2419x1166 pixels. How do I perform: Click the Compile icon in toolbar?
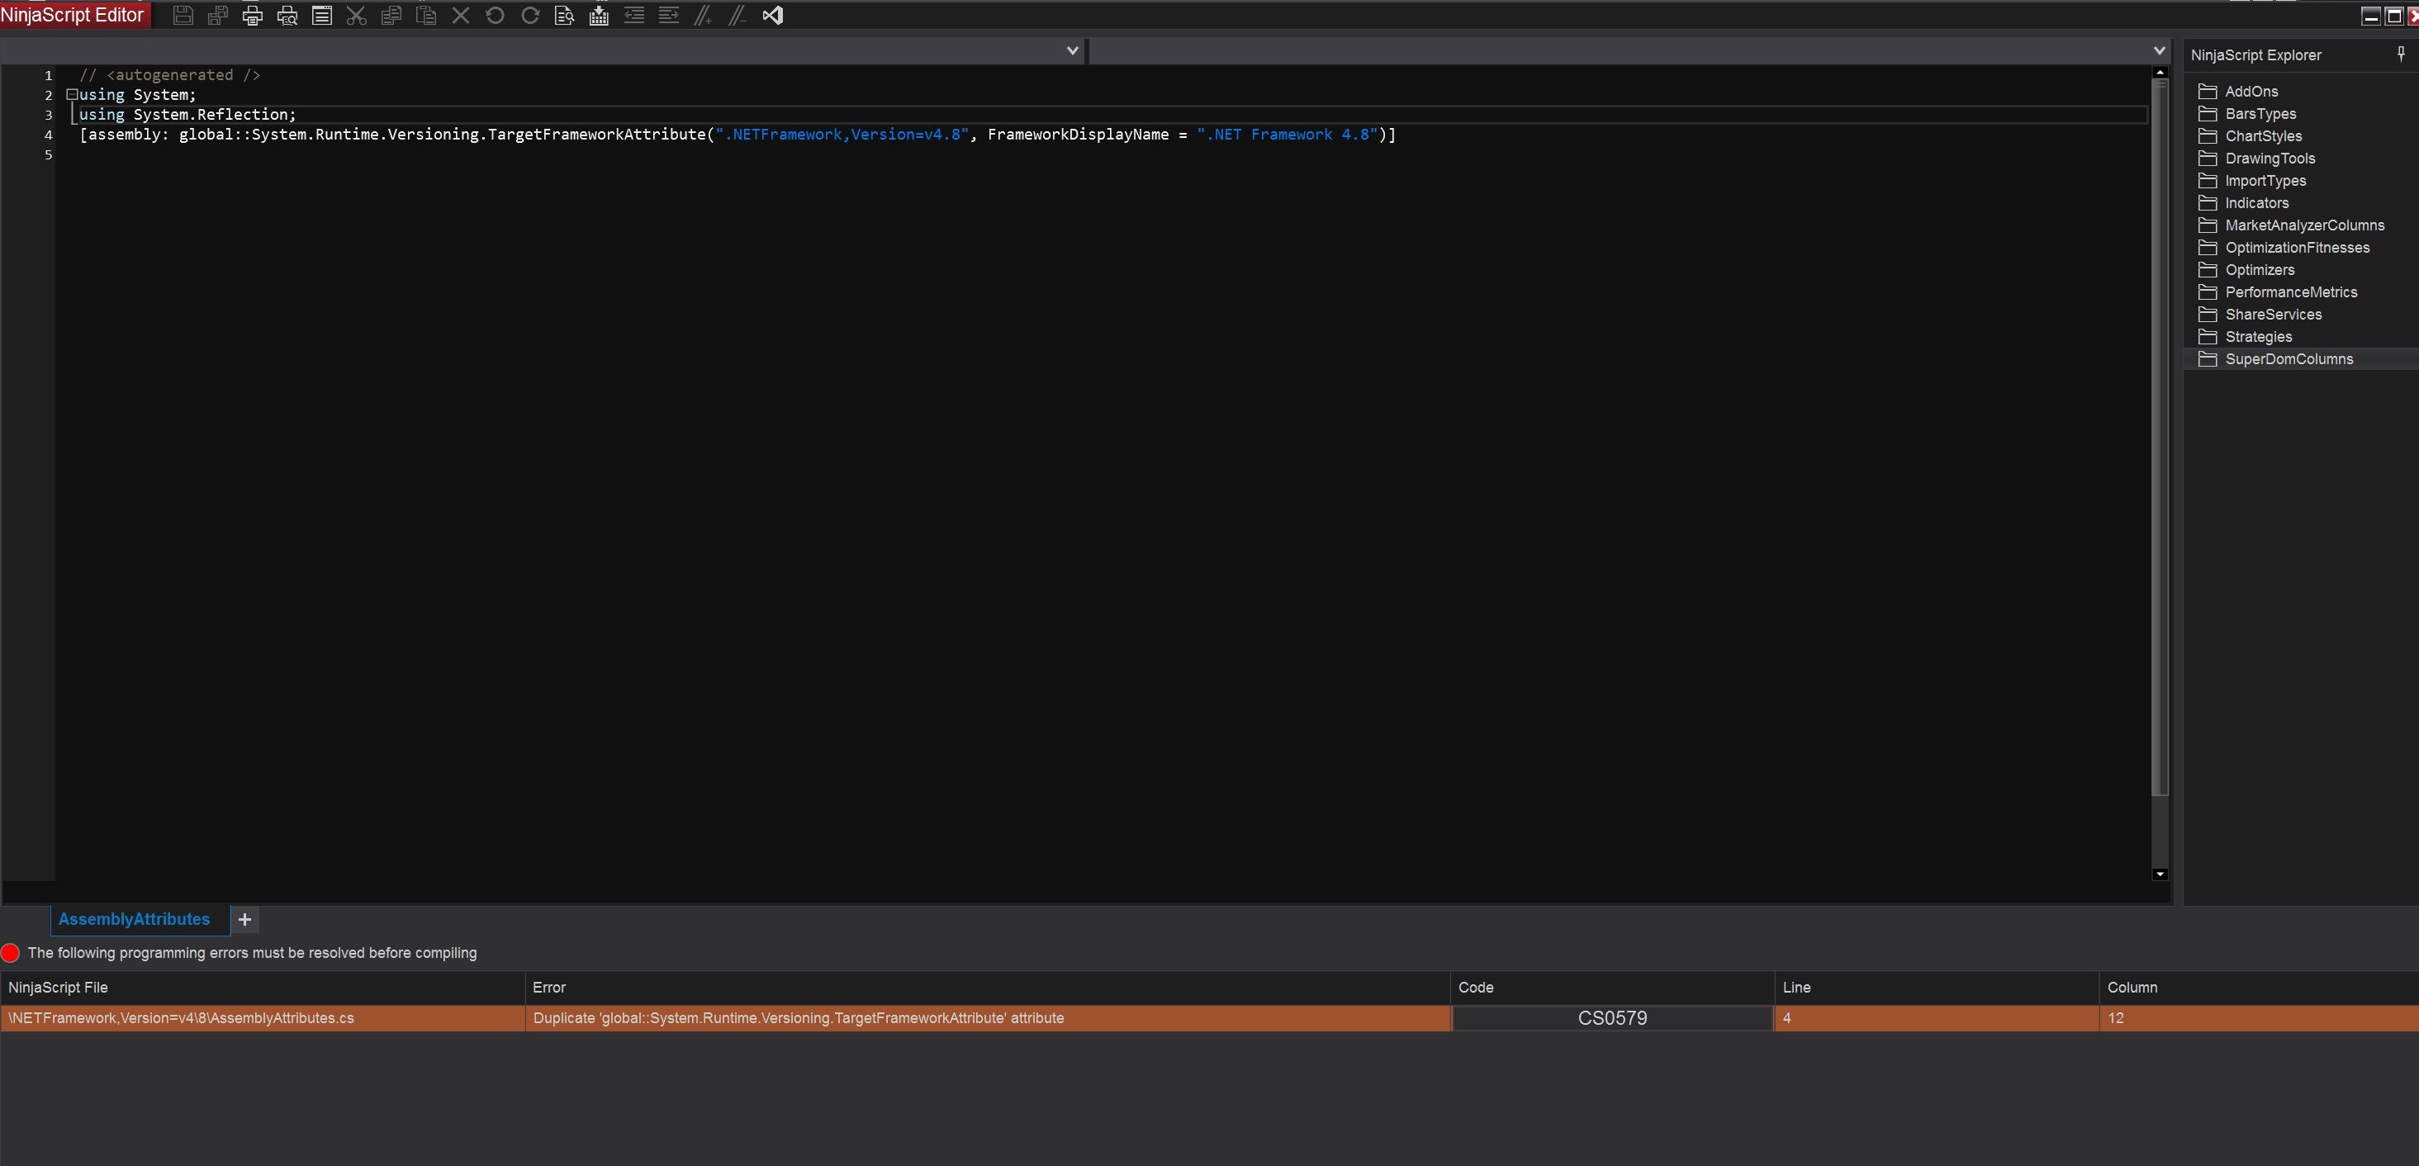[599, 15]
